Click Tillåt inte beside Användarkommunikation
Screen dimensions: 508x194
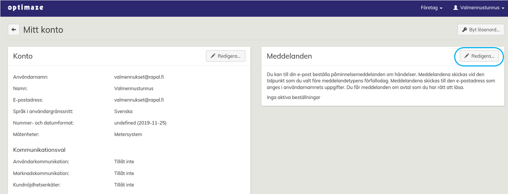click(124, 161)
